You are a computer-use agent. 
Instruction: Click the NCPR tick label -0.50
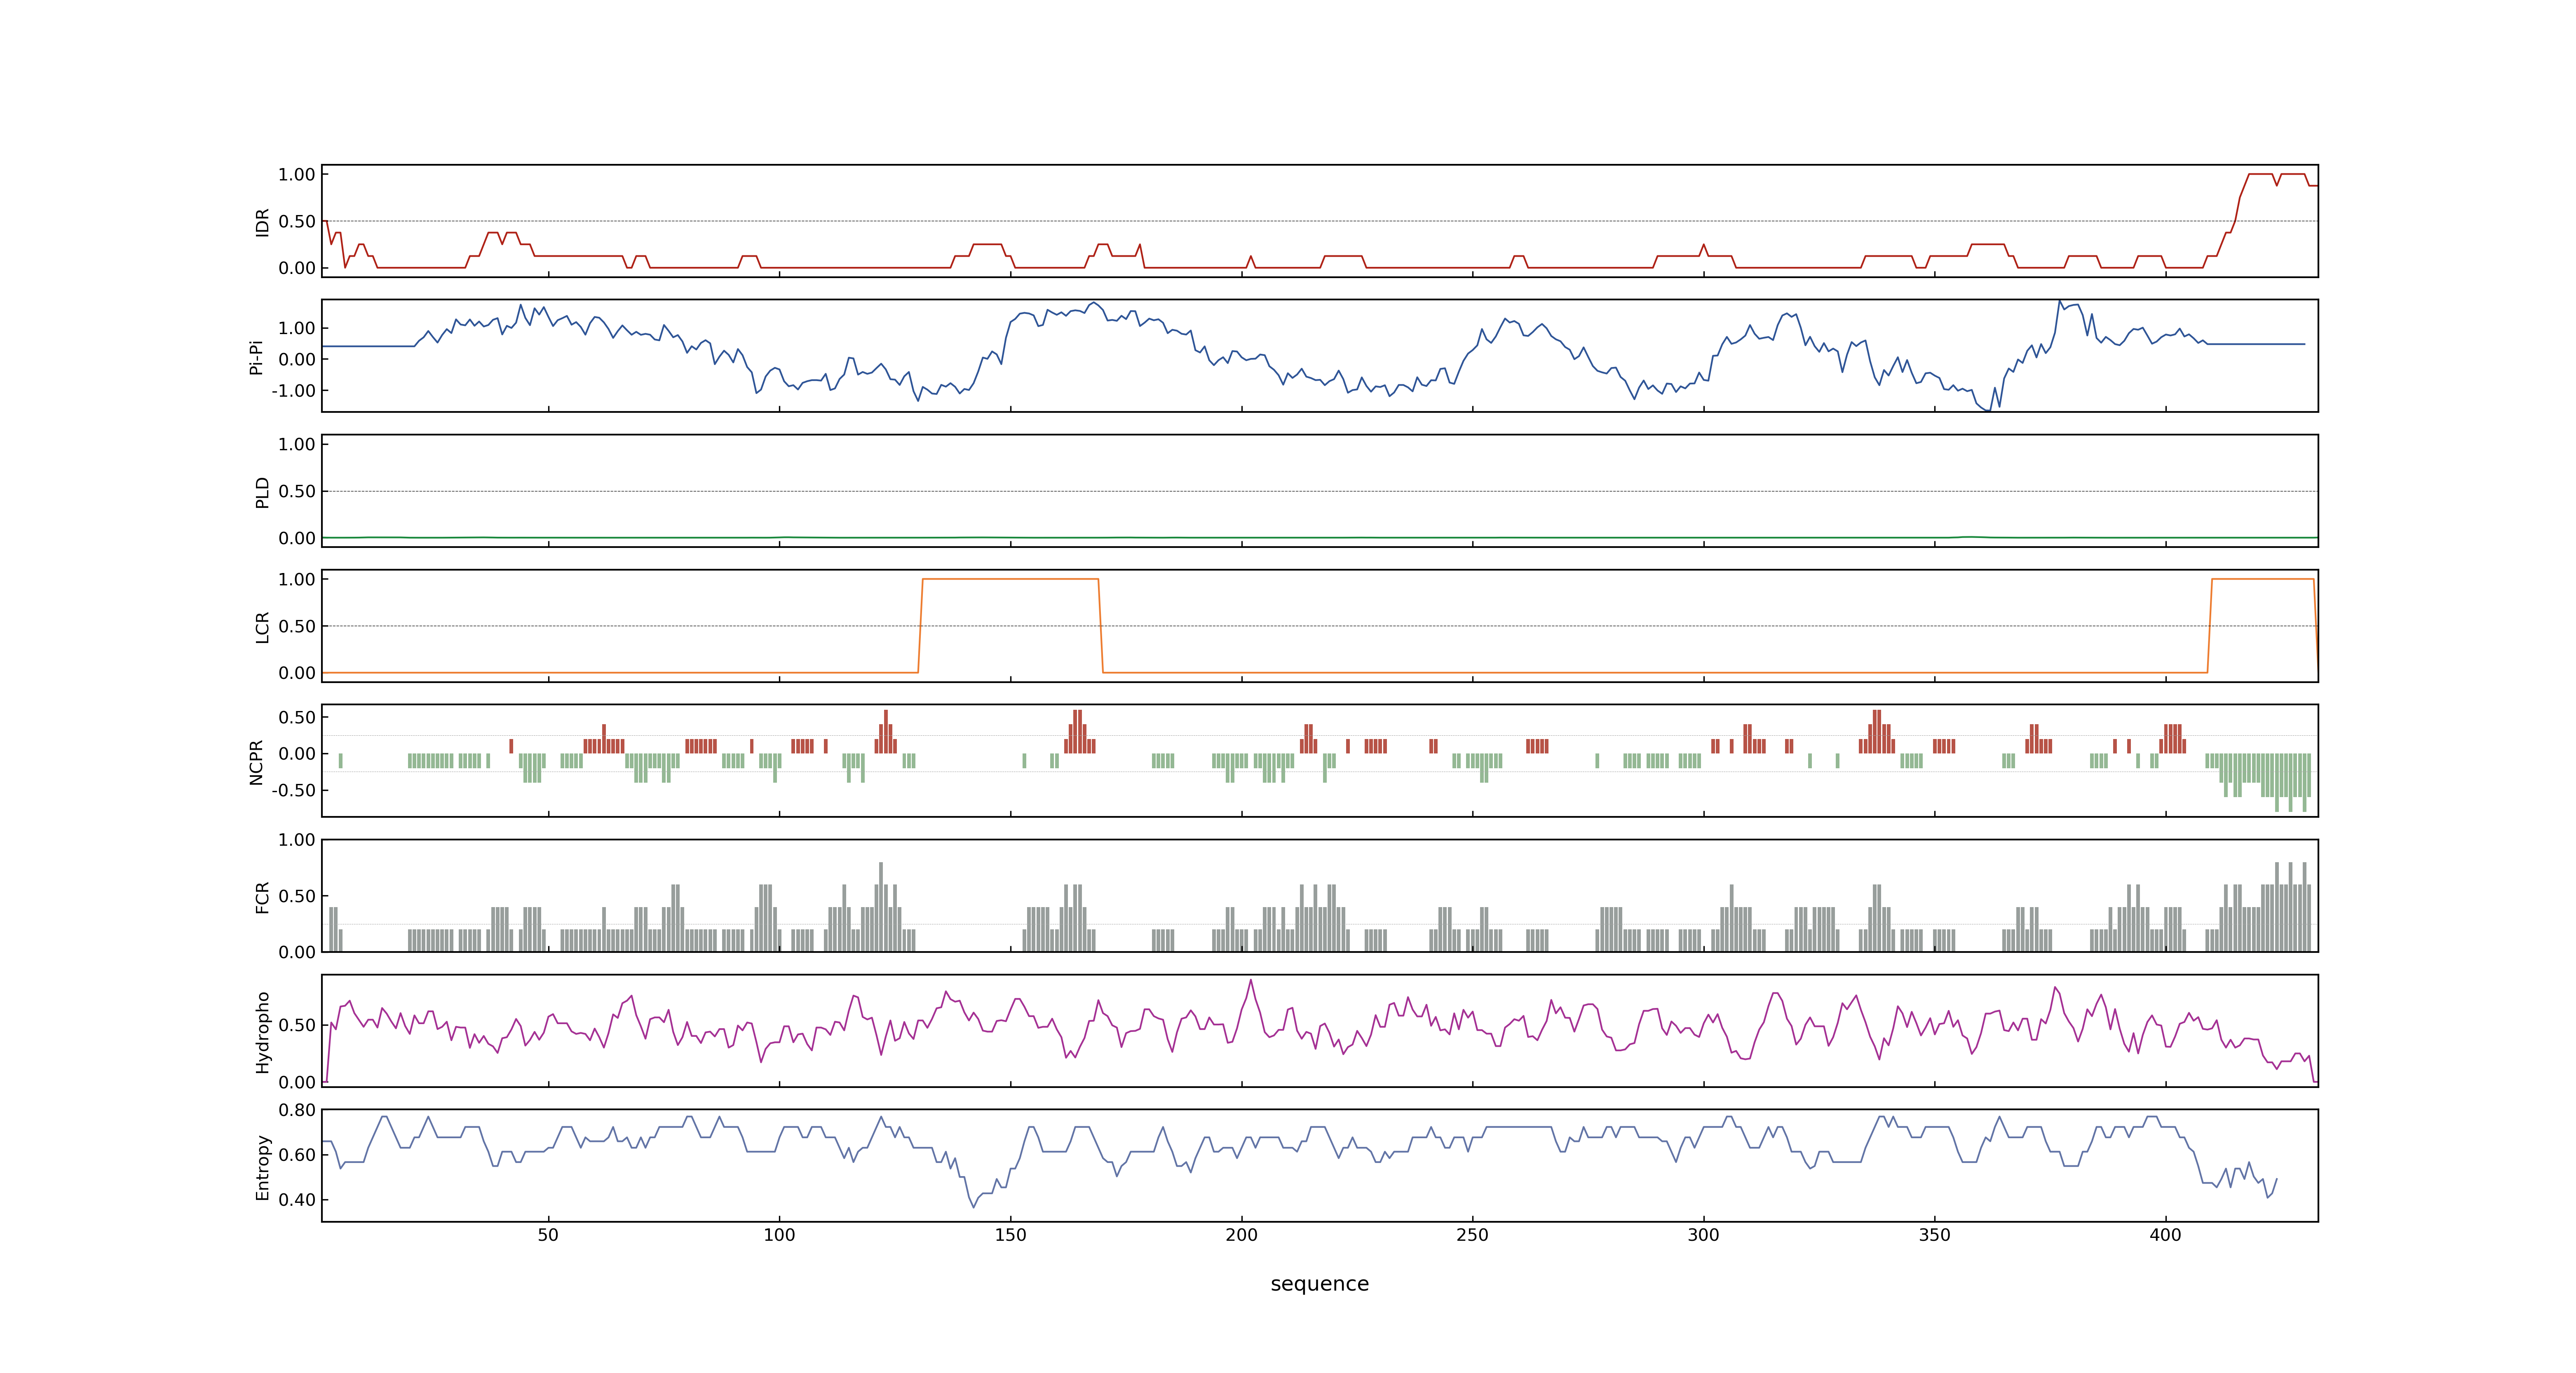(x=293, y=791)
